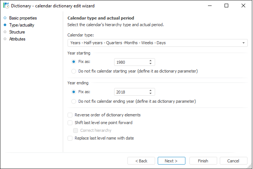Open the Structure wizard page
The height and width of the screenshot is (169, 253).
[x=17, y=32]
